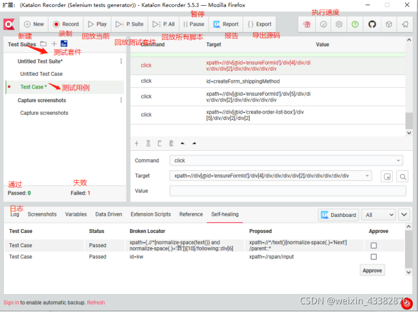Click the Refresh link
This screenshot has width=418, height=312.
point(96,302)
